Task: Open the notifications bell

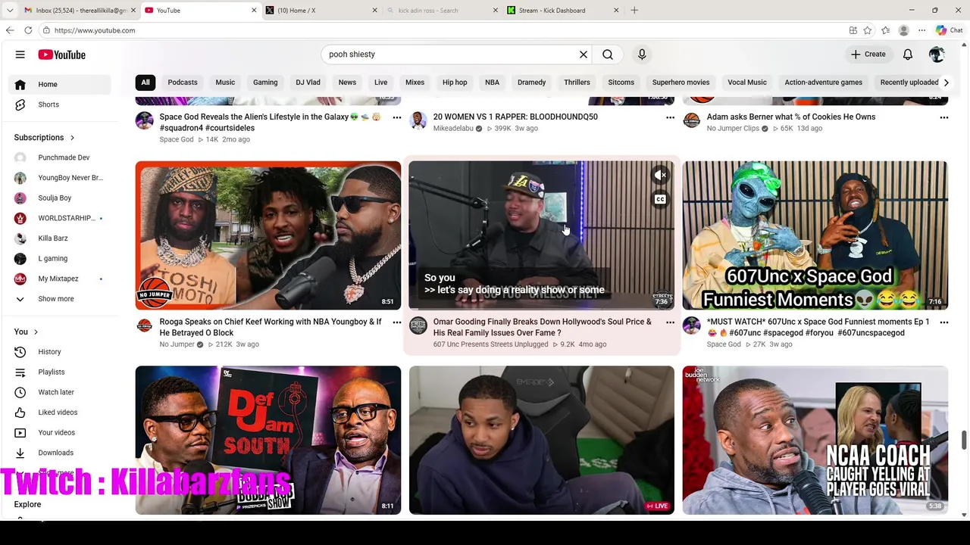Action: (908, 54)
